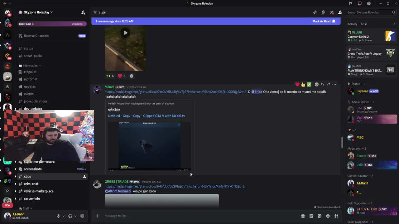
Task: Open the Discord inbox icon
Action: point(360,3)
